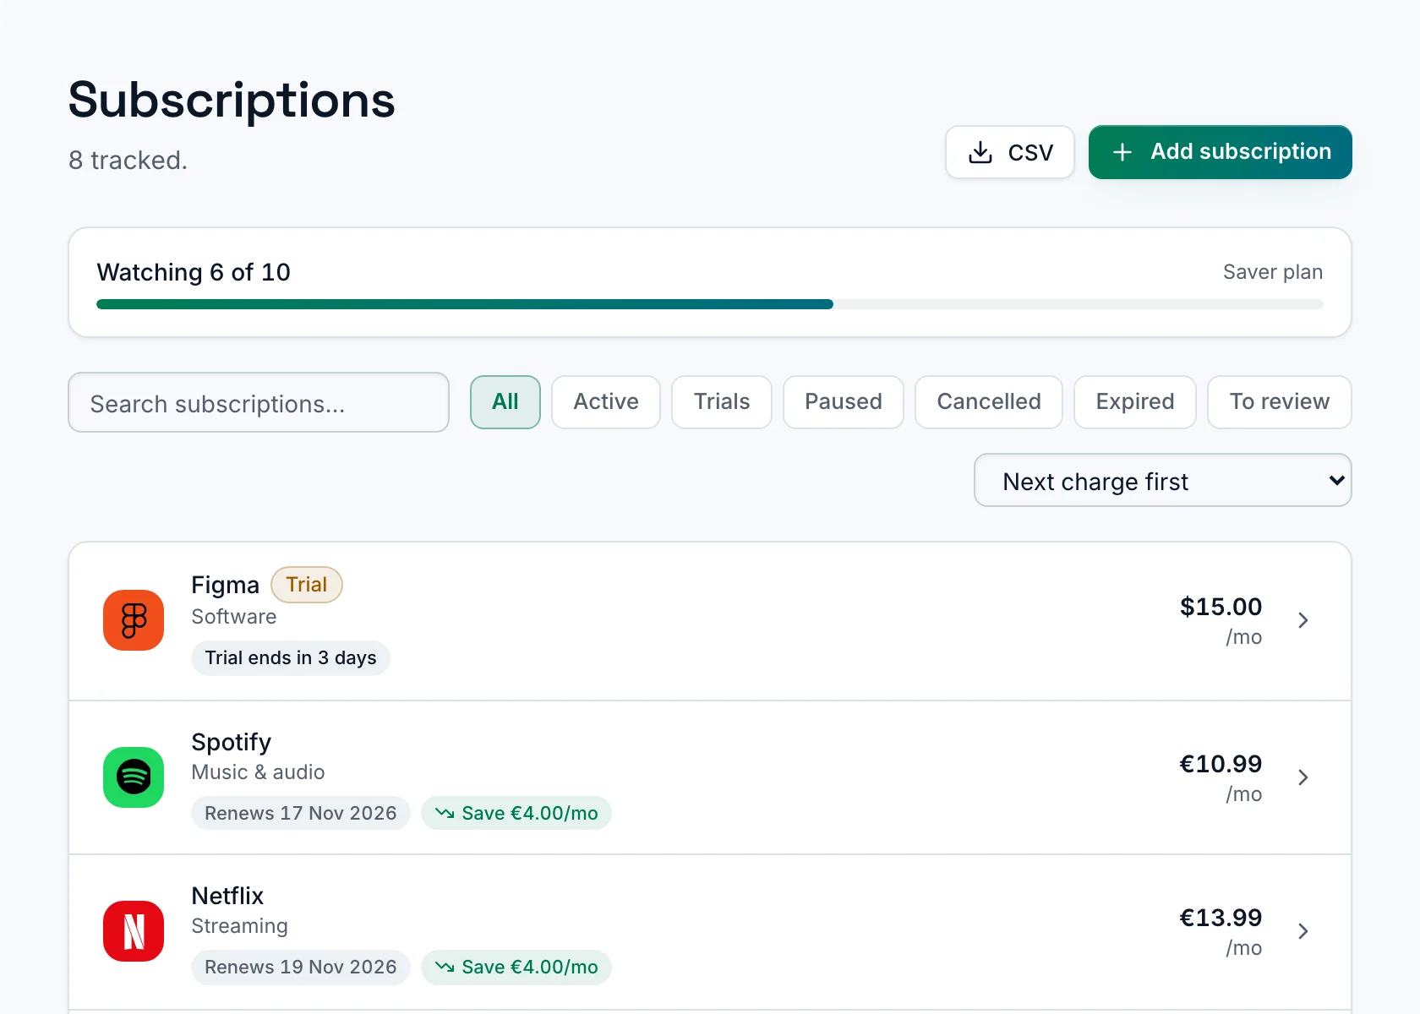The width and height of the screenshot is (1420, 1014).
Task: Click the plus icon in Add subscription
Action: click(x=1122, y=152)
